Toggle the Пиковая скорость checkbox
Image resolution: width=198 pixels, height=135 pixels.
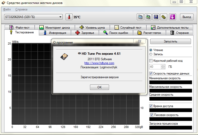[152, 115]
